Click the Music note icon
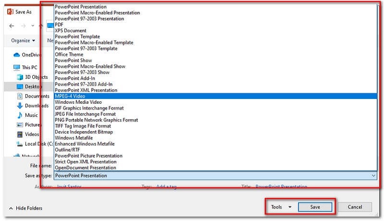384x221 pixels. click(20, 115)
